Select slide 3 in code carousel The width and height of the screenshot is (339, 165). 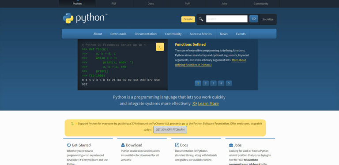pyautogui.click(x=213, y=83)
